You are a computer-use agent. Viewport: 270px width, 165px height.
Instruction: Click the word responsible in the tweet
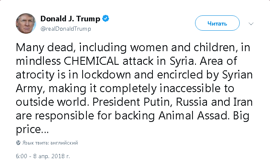click(65, 116)
